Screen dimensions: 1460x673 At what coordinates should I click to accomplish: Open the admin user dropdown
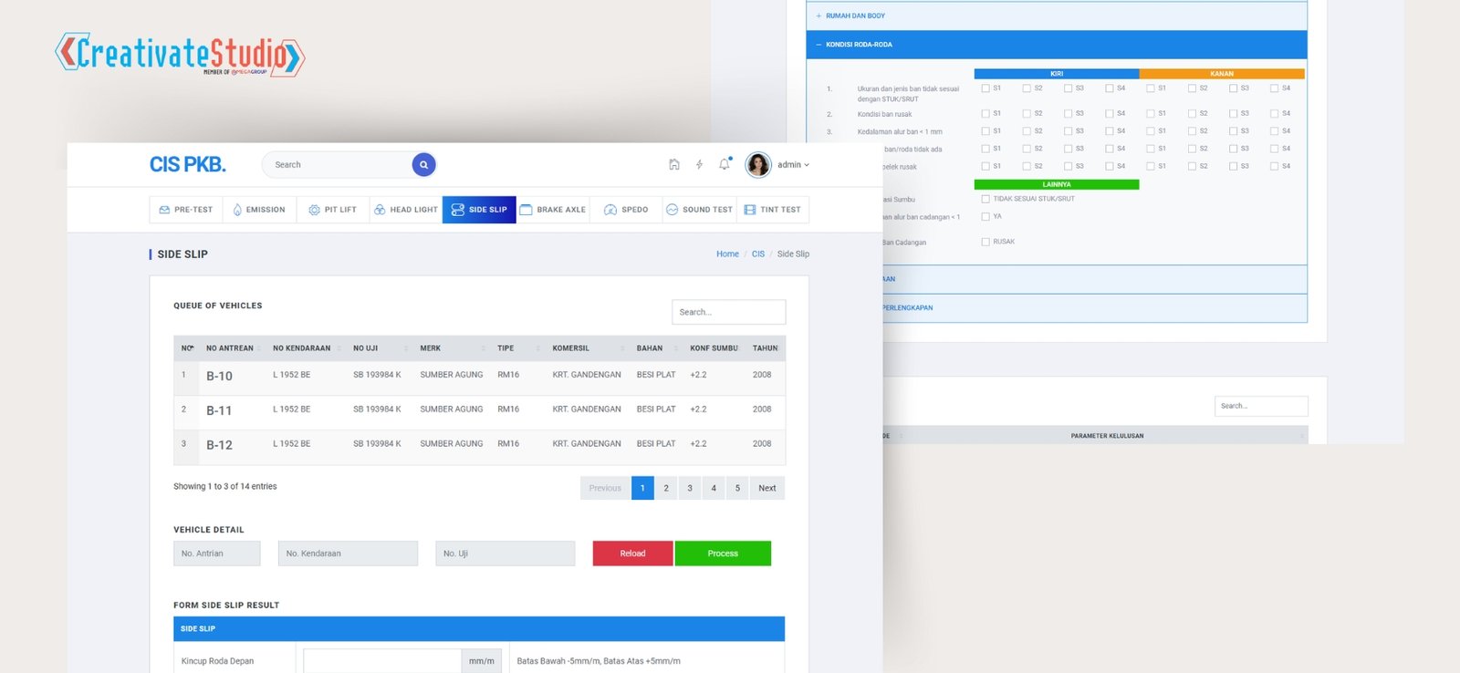793,165
